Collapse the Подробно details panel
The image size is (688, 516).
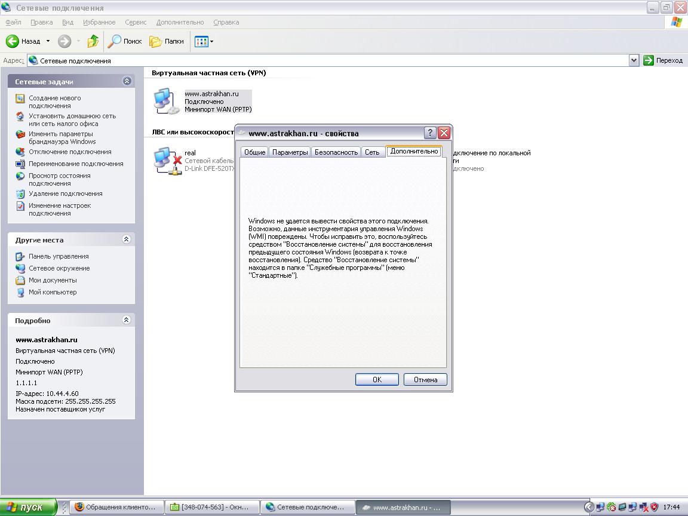(x=127, y=320)
